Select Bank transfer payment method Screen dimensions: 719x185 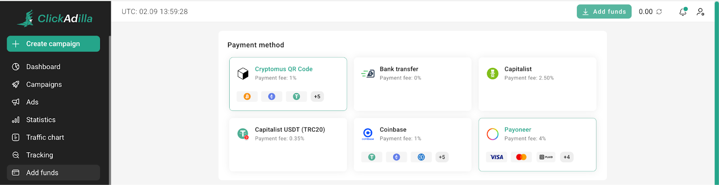(413, 84)
